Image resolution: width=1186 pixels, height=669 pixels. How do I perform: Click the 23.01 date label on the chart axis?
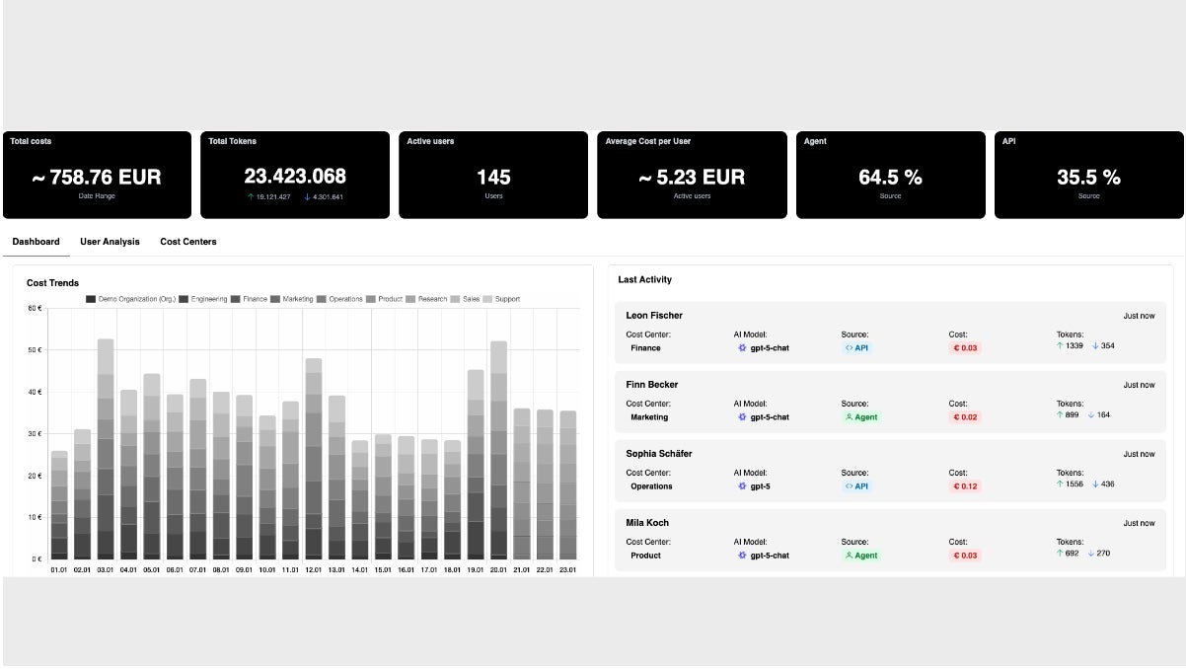coord(568,570)
